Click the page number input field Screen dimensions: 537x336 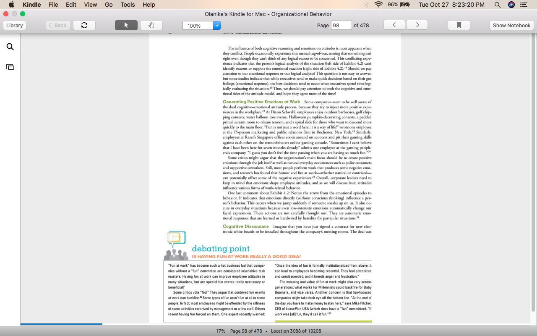pos(341,25)
